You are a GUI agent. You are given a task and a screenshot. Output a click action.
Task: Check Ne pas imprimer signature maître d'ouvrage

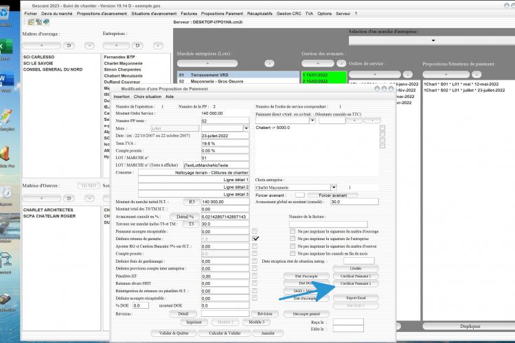pos(293,231)
